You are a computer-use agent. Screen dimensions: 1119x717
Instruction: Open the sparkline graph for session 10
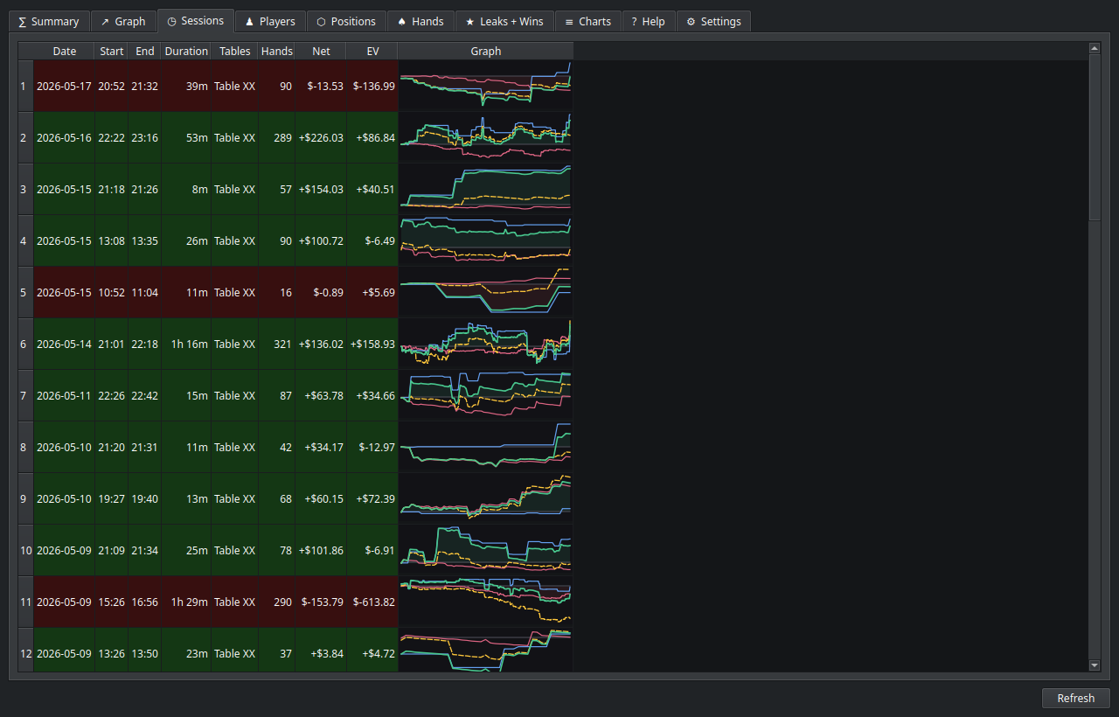pyautogui.click(x=486, y=550)
